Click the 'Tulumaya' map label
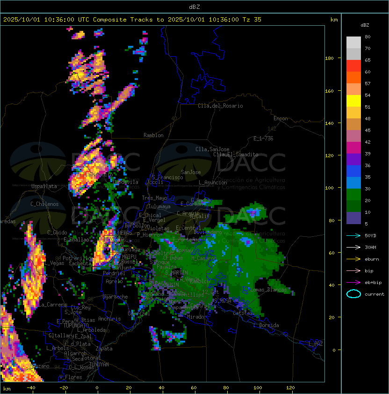 point(159,206)
